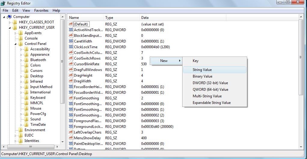This screenshot has width=307, height=159.
Task: Open the View menu
Action: [x=26, y=10]
